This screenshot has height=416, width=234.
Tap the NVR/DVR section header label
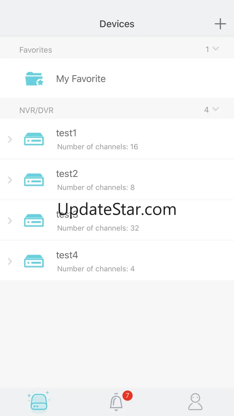[36, 110]
